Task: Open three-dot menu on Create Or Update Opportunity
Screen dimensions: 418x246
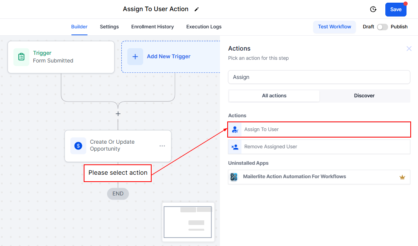Action: pyautogui.click(x=162, y=146)
